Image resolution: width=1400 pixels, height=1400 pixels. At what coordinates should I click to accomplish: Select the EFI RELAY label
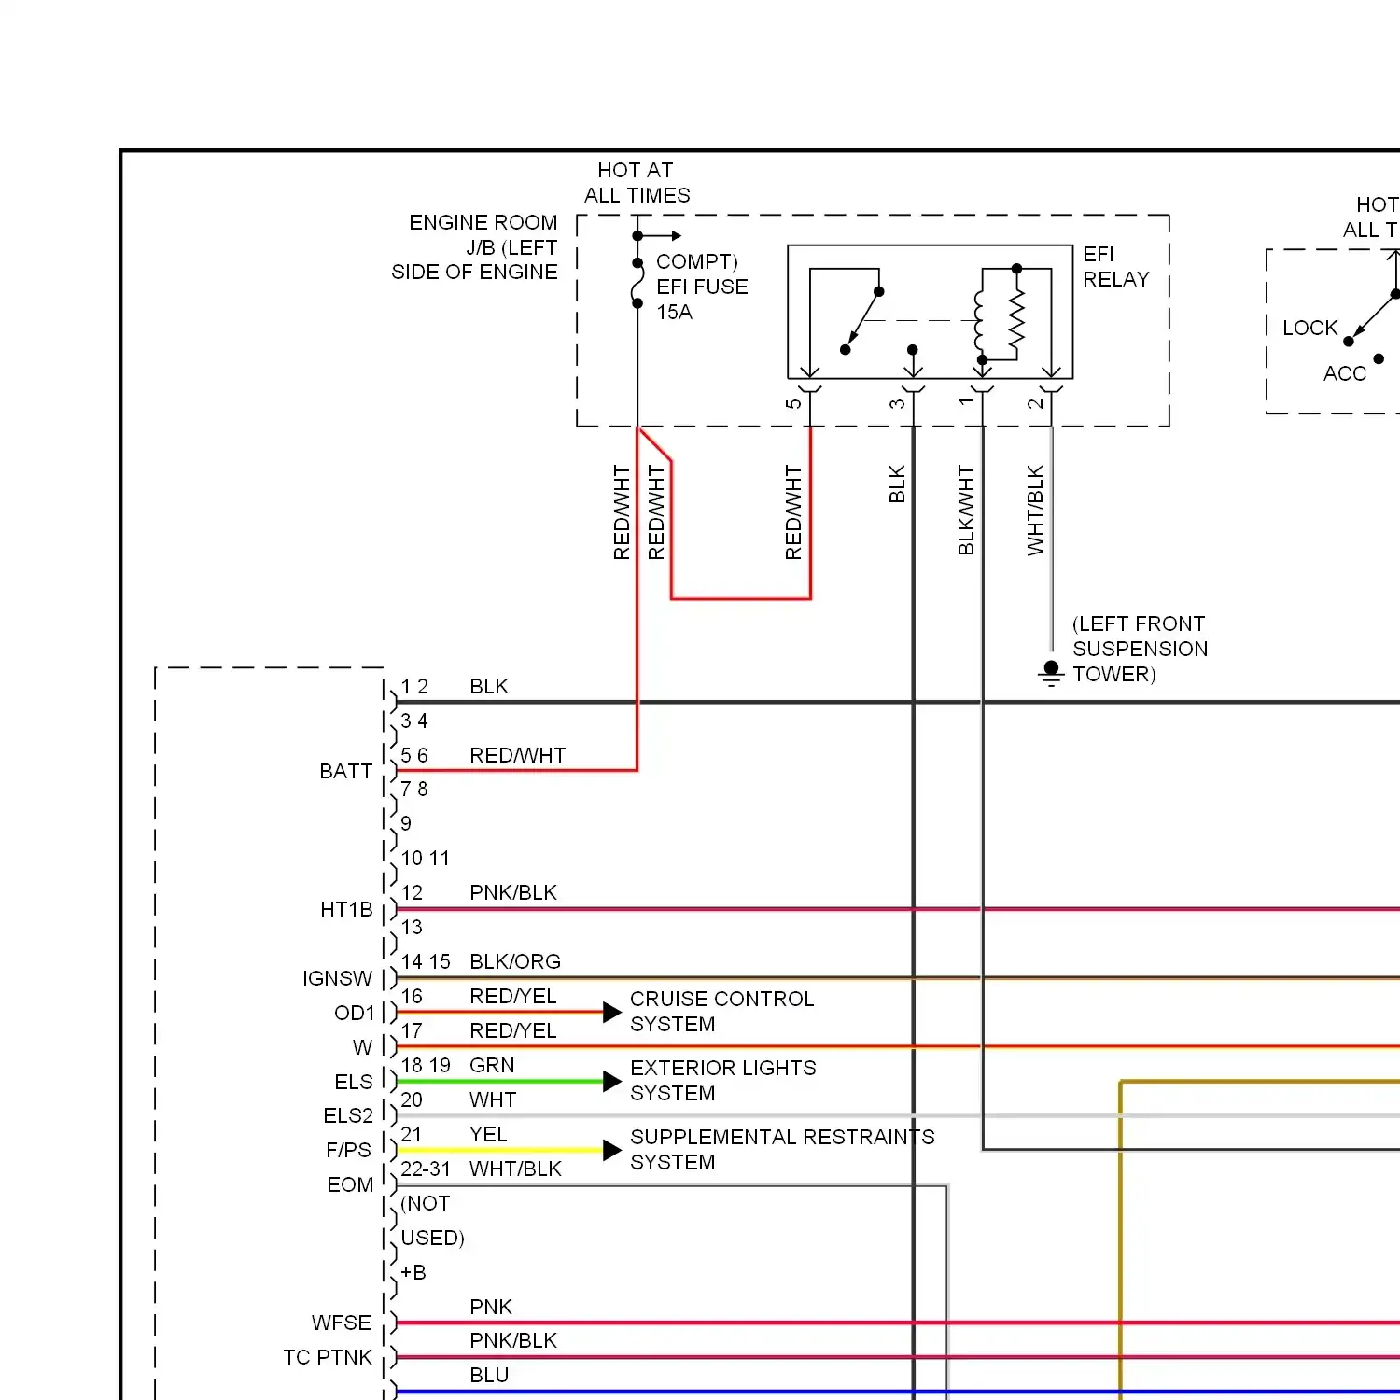tap(1115, 267)
